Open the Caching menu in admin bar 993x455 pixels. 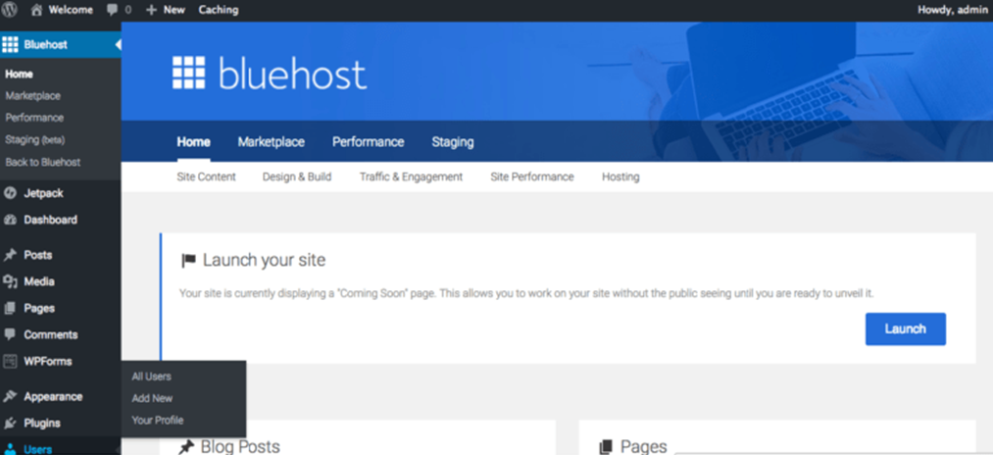[219, 10]
